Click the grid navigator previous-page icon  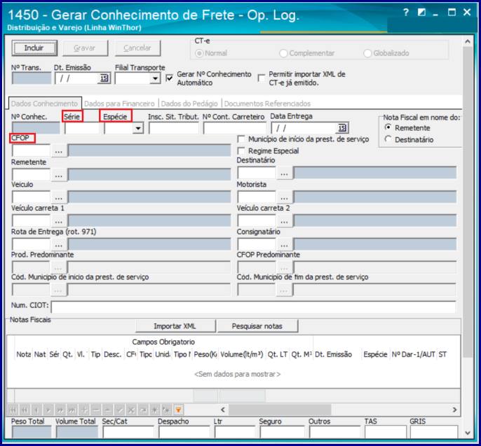pyautogui.click(x=25, y=410)
